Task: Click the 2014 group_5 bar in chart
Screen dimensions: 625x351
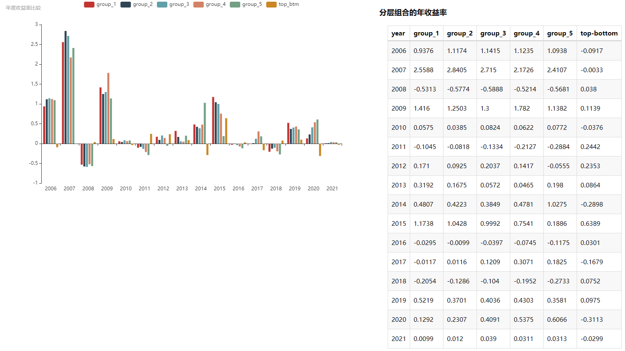Action: tap(205, 123)
